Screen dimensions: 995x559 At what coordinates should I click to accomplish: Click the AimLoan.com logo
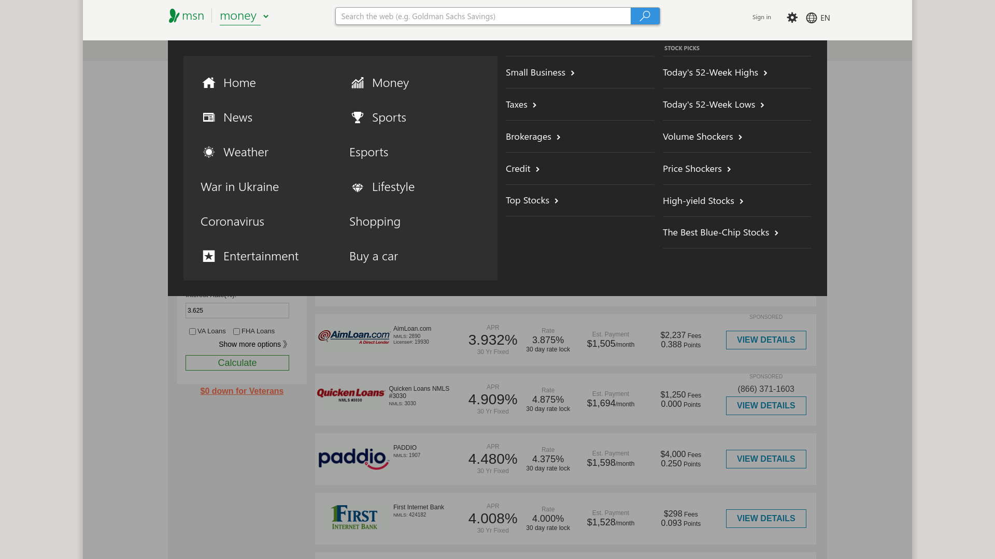[x=354, y=337]
